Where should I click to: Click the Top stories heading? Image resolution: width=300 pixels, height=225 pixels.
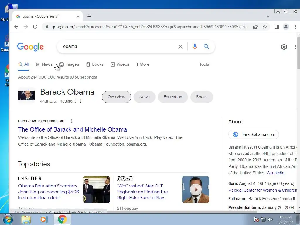(34, 164)
